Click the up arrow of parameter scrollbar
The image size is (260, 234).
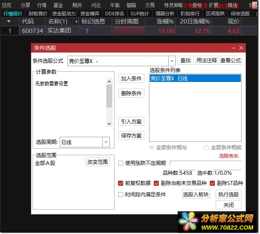(109, 82)
